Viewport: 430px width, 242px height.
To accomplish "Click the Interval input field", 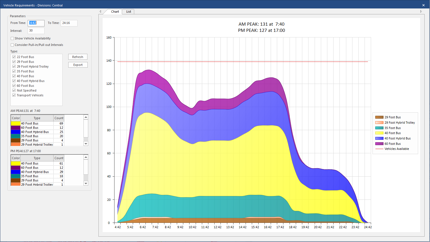I will [36, 31].
